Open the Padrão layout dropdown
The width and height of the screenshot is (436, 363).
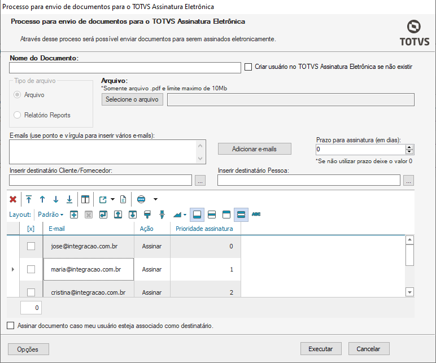[51, 215]
